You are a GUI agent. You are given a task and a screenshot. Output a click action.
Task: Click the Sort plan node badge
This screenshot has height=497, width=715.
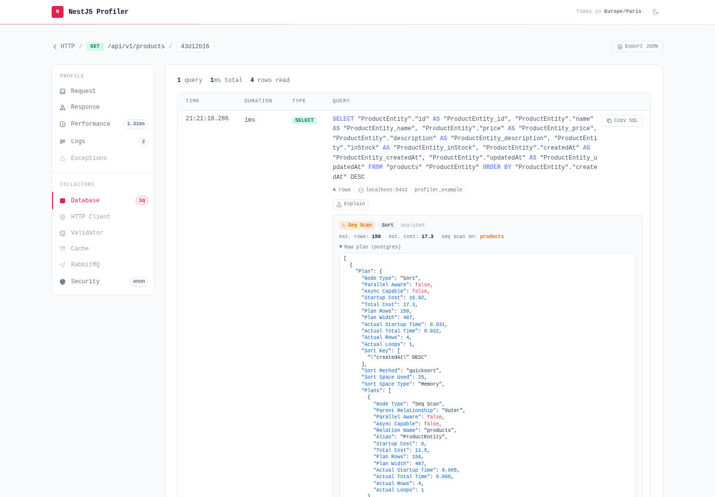(x=388, y=226)
